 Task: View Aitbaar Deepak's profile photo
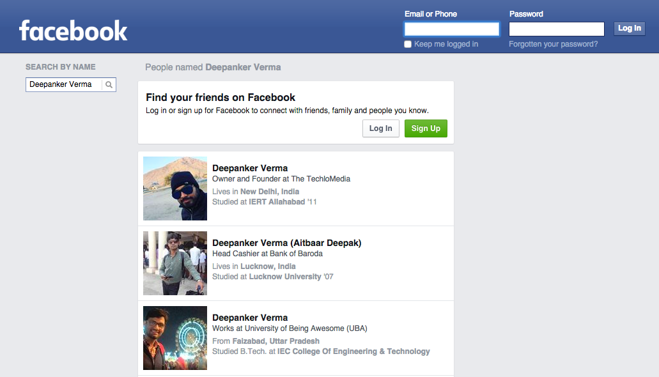[x=174, y=263]
